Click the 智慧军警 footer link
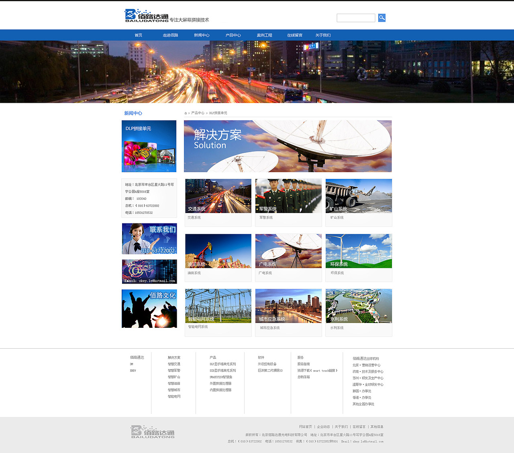Image resolution: width=514 pixels, height=453 pixels. tap(174, 370)
